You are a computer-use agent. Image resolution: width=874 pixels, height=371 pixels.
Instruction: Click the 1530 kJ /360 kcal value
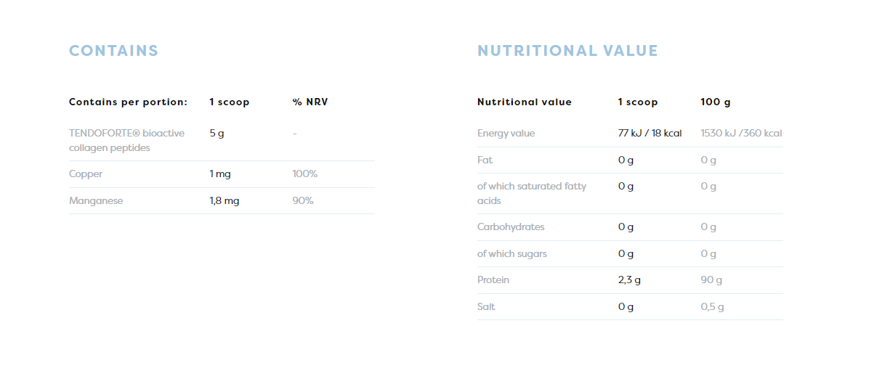point(742,134)
